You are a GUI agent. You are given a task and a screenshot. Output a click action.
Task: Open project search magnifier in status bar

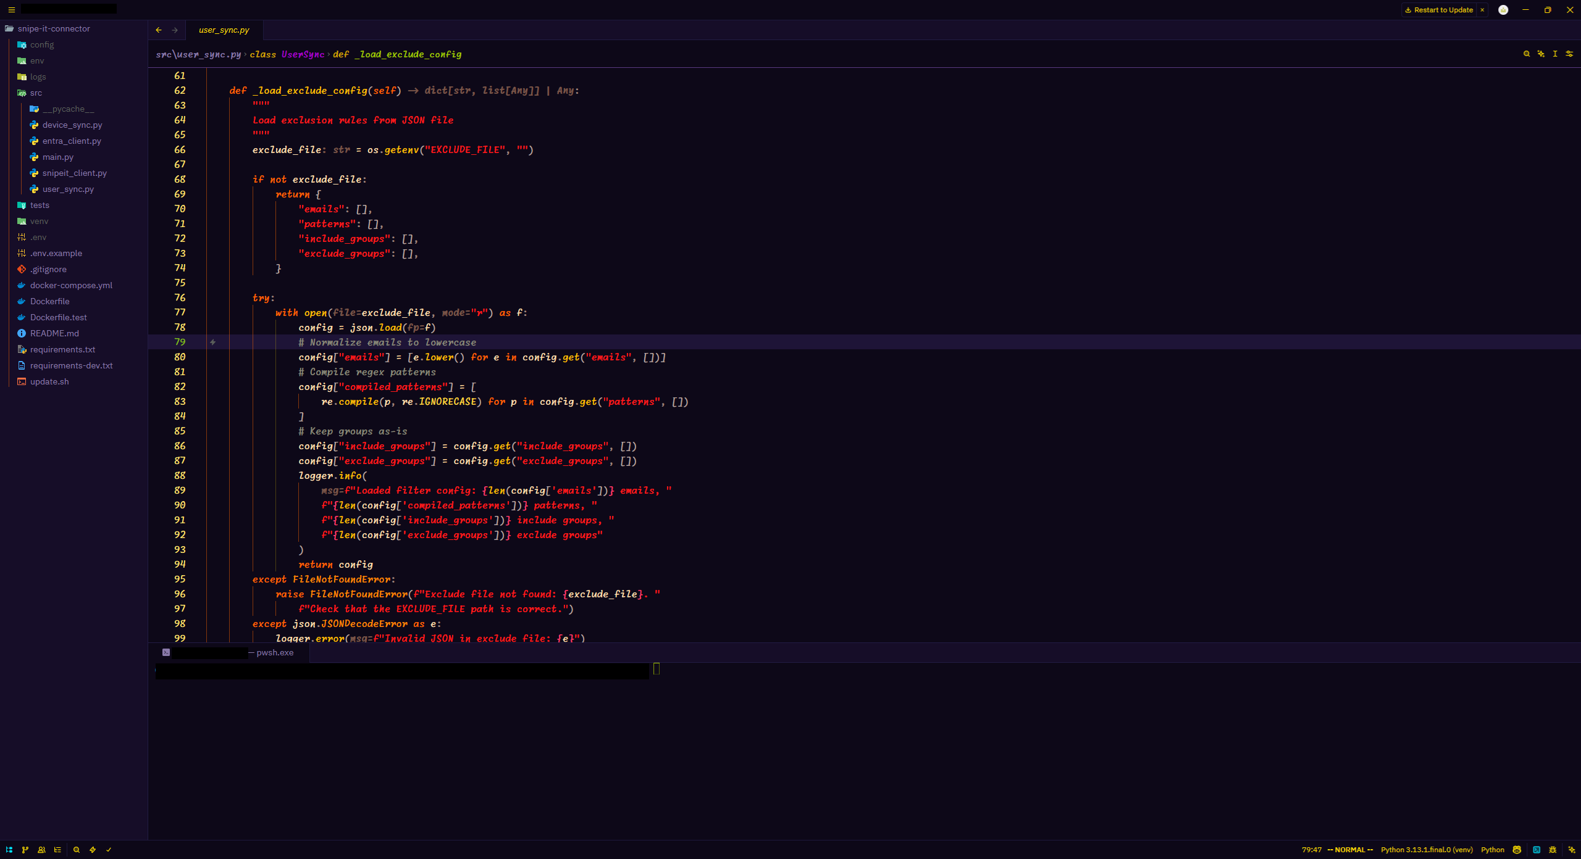[77, 850]
